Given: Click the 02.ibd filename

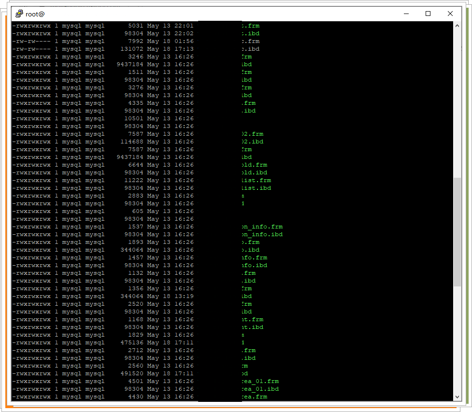Looking at the screenshot, I should tap(253, 142).
